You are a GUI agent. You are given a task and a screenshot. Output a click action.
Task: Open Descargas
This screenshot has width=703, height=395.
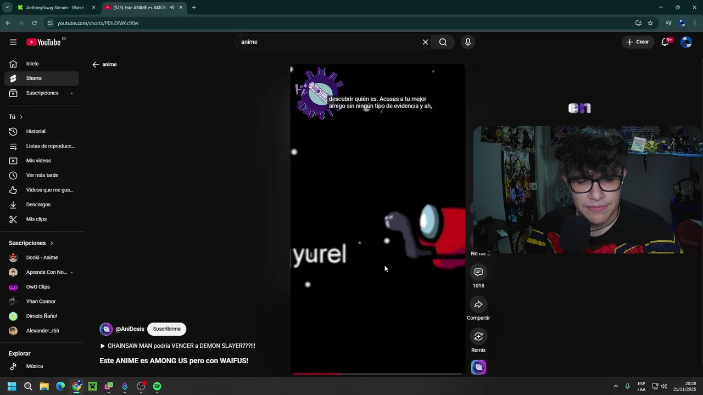click(42, 205)
